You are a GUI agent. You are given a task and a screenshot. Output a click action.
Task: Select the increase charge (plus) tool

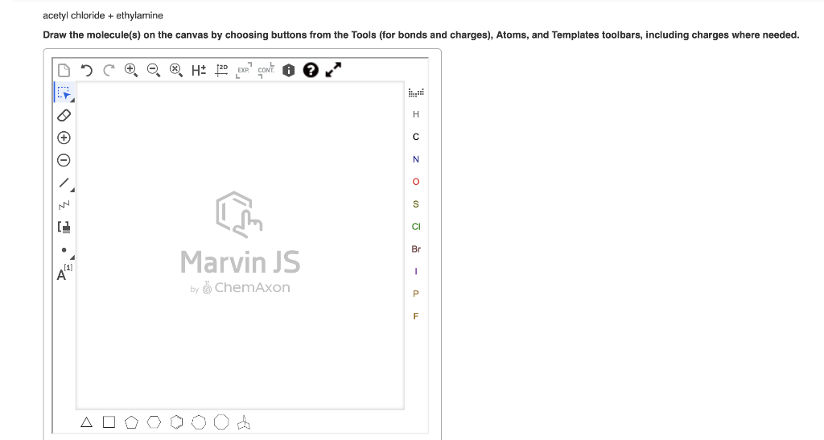pos(64,138)
